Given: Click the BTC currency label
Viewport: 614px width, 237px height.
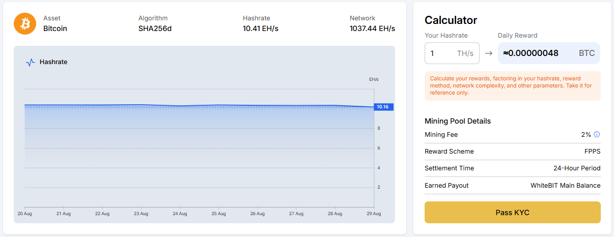Looking at the screenshot, I should tap(587, 53).
